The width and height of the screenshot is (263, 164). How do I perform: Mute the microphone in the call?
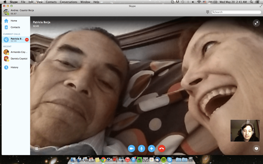pyautogui.click(x=142, y=148)
